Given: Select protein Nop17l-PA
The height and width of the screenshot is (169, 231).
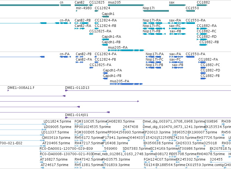Looking at the screenshot, I should coord(153,57).
